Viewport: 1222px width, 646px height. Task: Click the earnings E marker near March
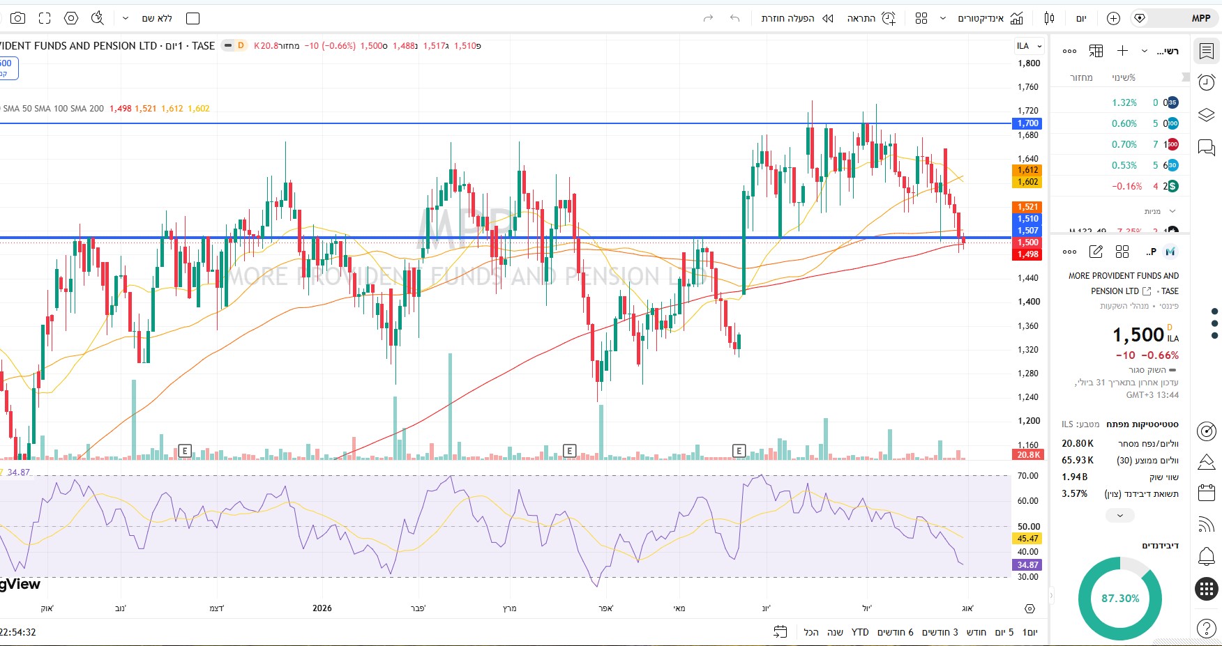569,451
